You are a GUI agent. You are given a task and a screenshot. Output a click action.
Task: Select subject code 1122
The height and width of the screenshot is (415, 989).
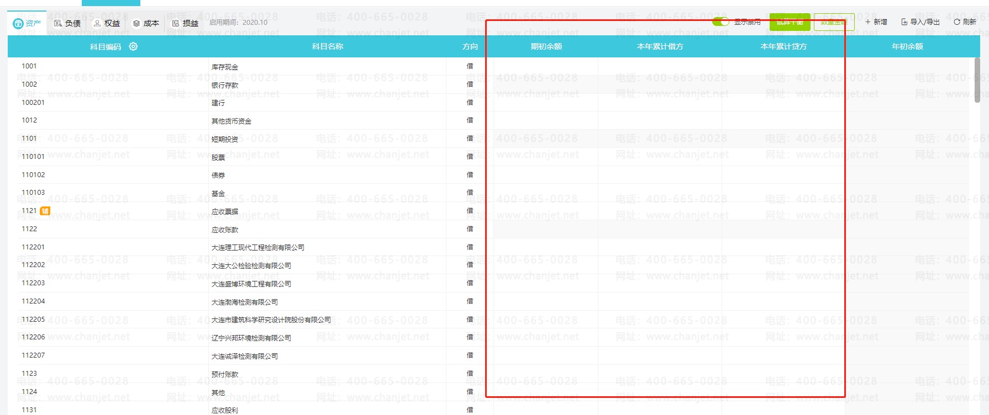pos(29,229)
